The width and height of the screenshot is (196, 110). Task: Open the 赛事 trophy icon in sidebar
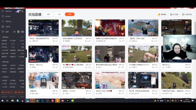click(x=3, y=32)
